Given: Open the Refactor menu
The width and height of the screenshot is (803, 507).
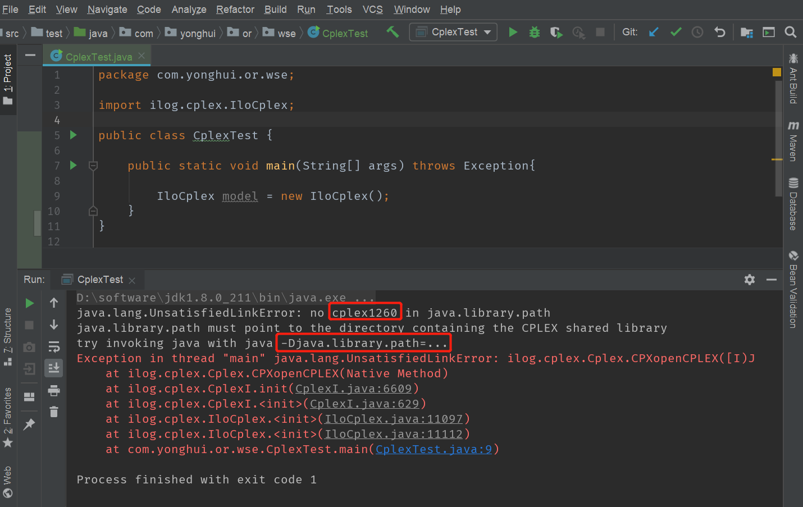Looking at the screenshot, I should point(235,10).
